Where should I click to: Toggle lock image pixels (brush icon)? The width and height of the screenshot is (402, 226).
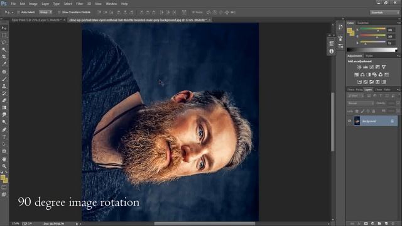(x=362, y=111)
